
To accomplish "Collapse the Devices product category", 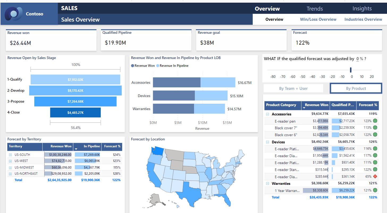I will 267,142.
